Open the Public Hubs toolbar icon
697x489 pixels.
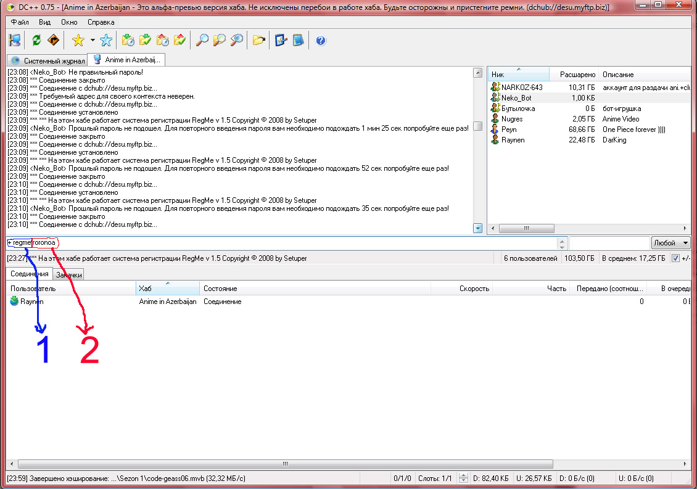pyautogui.click(x=15, y=41)
